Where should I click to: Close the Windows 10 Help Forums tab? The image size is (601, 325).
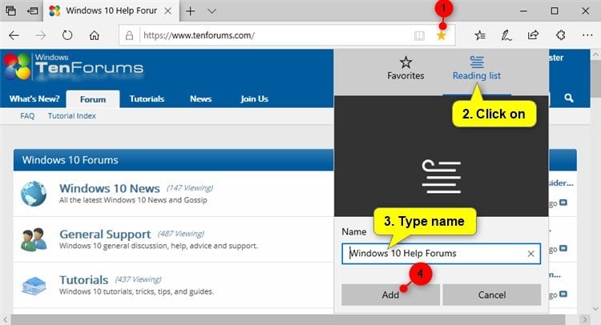[168, 11]
